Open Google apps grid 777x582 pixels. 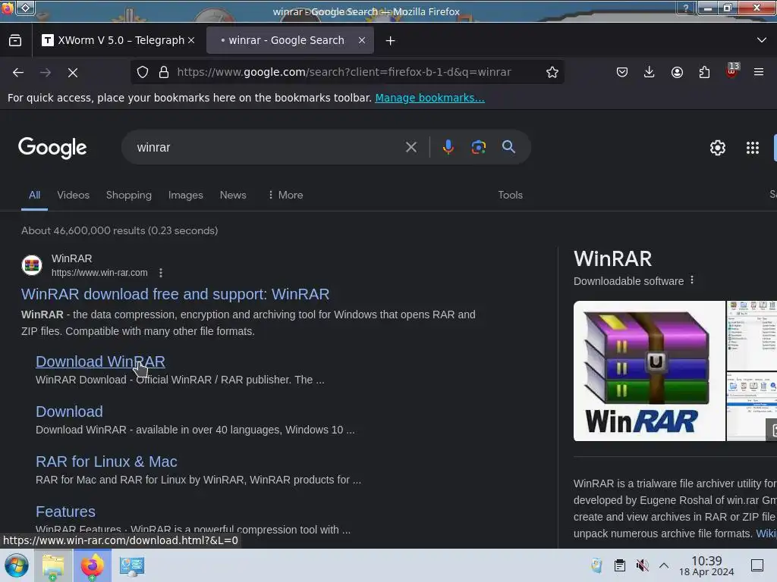753,148
